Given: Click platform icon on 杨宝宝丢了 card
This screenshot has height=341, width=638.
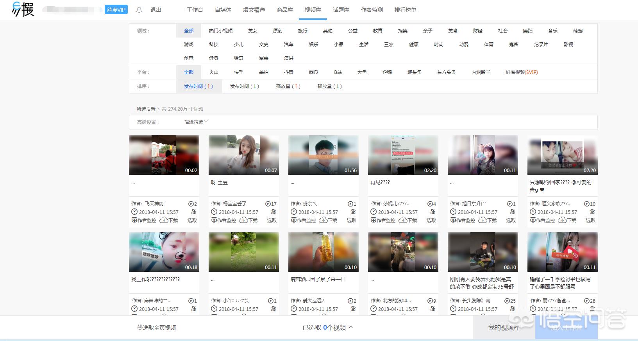Looking at the screenshot, I should point(273,212).
